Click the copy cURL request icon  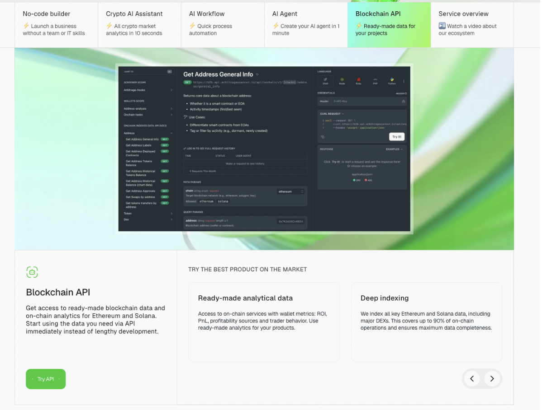[323, 136]
